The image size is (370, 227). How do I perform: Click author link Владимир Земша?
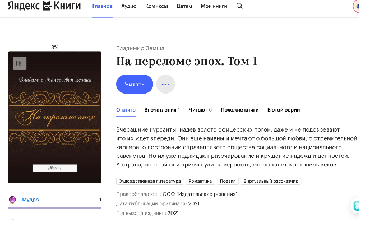coord(140,48)
